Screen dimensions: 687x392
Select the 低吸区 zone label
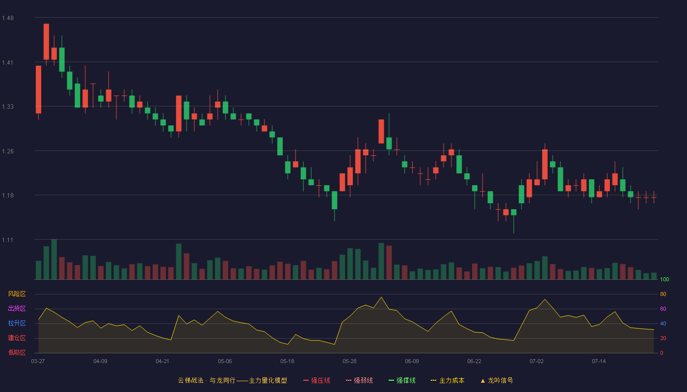[17, 353]
